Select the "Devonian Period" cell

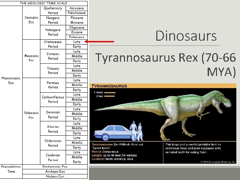pos(53,114)
